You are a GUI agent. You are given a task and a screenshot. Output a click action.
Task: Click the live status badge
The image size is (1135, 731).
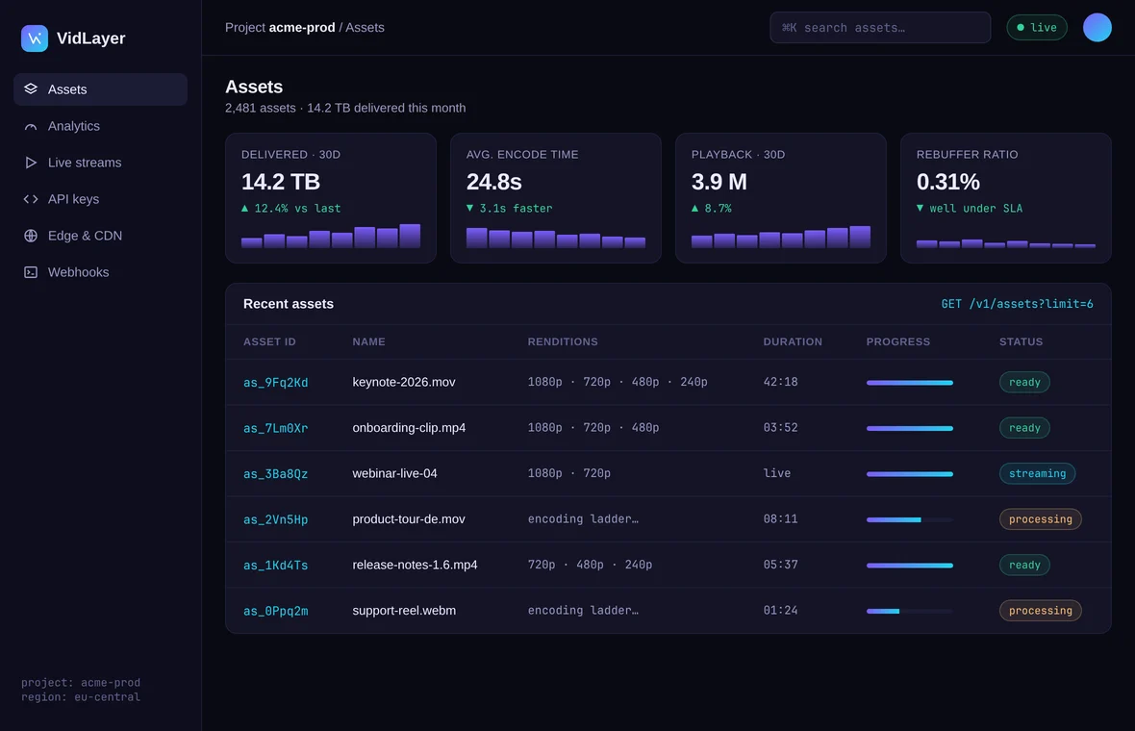coord(1037,28)
